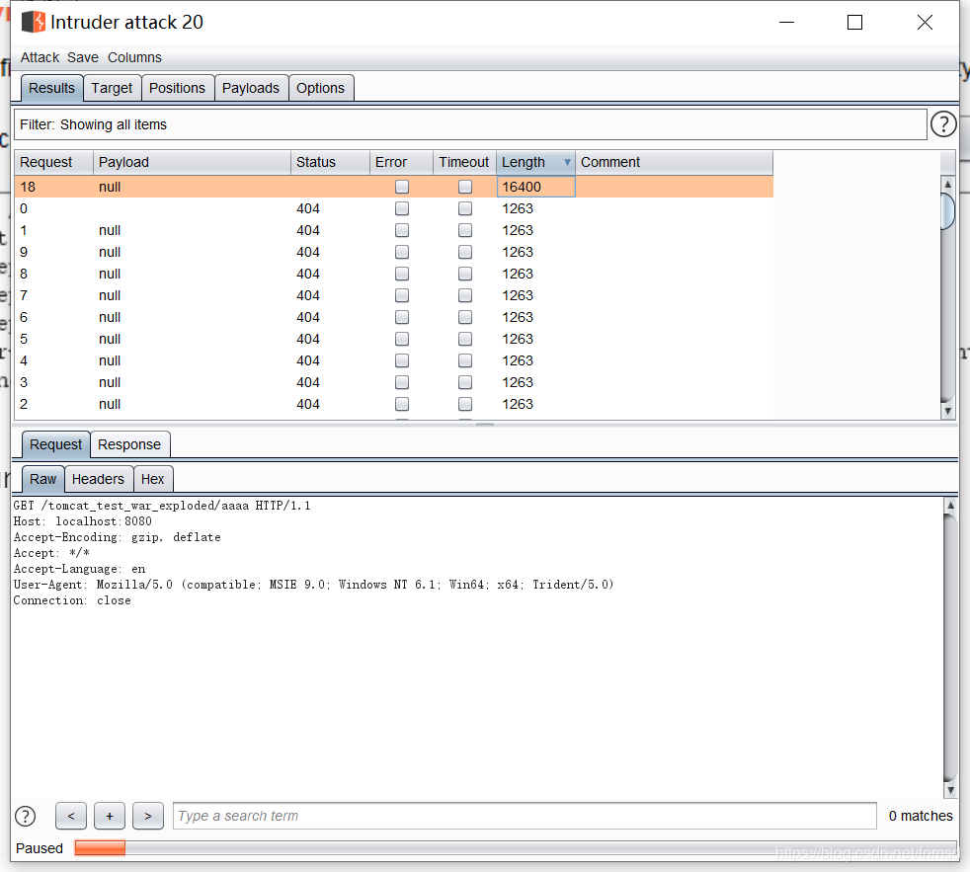This screenshot has height=872, width=970.
Task: Click the attack progress bar
Action: pyautogui.click(x=514, y=847)
